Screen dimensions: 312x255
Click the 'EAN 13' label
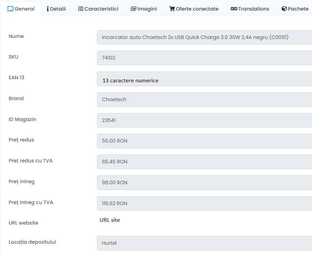click(16, 78)
